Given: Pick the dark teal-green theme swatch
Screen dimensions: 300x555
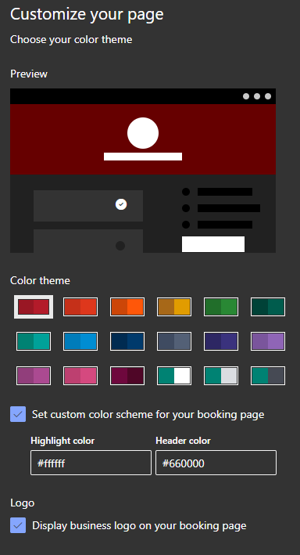Looking at the screenshot, I should (x=268, y=307).
